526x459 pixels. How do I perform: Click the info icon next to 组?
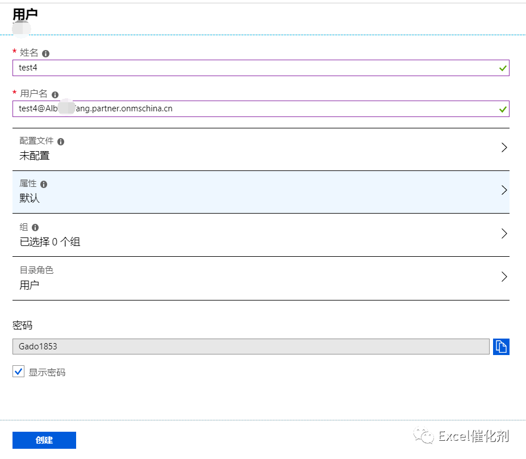point(35,227)
